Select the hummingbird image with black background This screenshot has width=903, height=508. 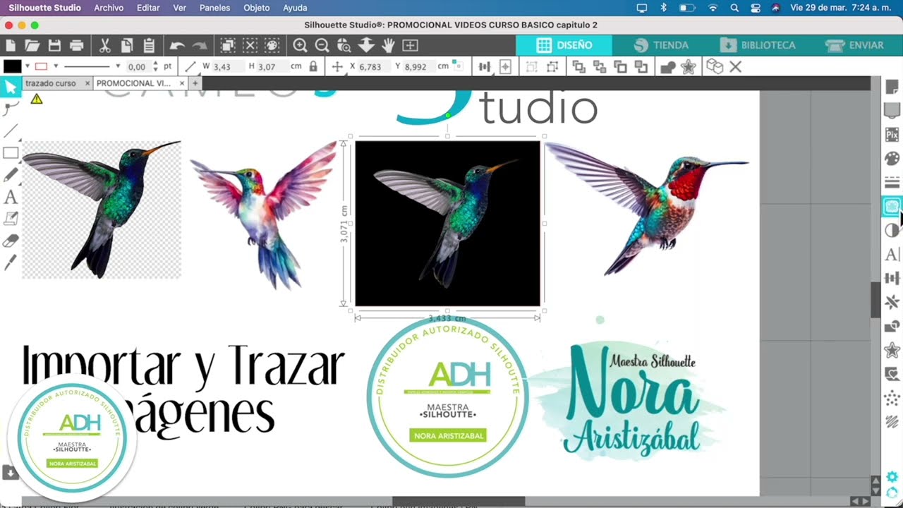point(447,223)
